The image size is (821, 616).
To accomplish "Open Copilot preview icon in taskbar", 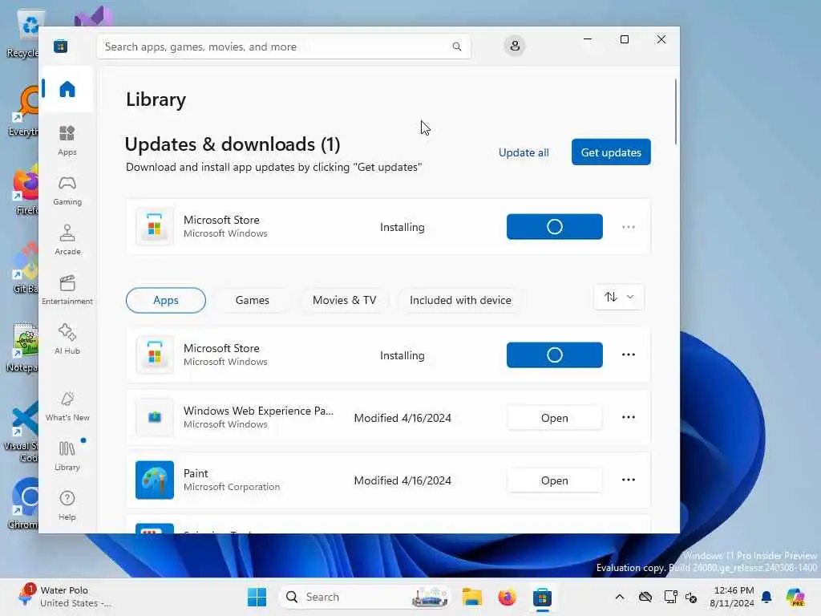I will (795, 597).
